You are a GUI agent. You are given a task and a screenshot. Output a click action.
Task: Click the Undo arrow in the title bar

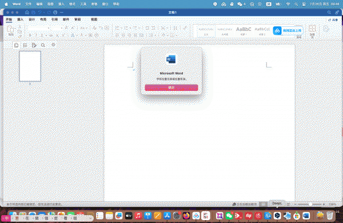point(40,13)
